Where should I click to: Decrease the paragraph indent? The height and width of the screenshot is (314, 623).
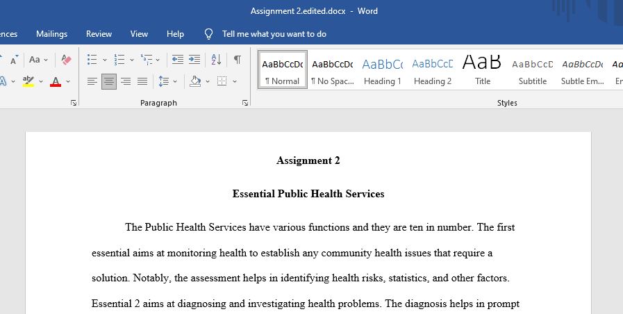tap(178, 60)
